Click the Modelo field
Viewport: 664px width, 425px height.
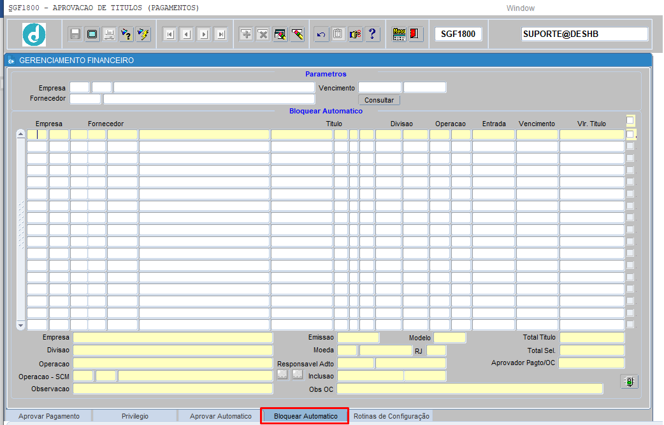450,337
